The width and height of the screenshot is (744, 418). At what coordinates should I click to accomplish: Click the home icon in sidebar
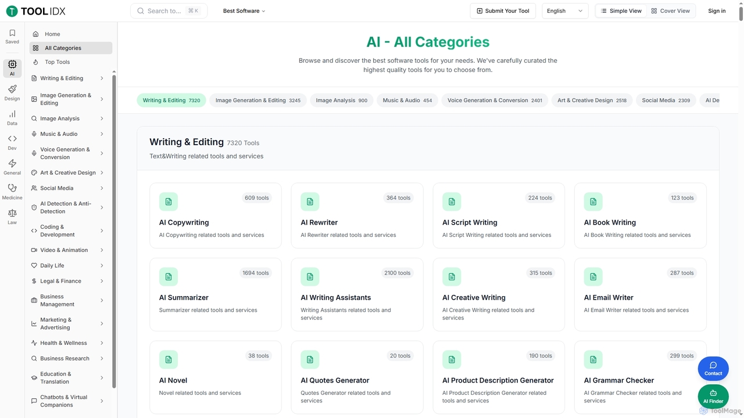(36, 34)
